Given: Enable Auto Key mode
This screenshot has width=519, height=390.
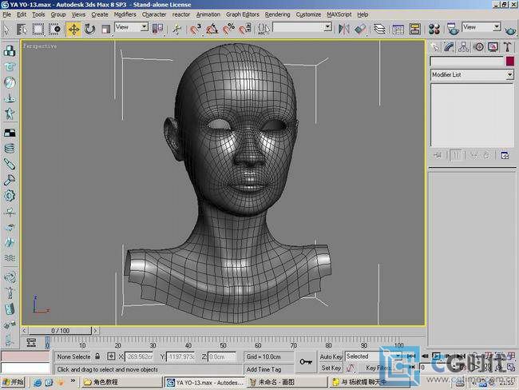Looking at the screenshot, I should [x=331, y=356].
